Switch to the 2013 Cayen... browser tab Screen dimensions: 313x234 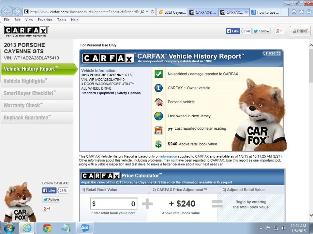pyautogui.click(x=172, y=12)
